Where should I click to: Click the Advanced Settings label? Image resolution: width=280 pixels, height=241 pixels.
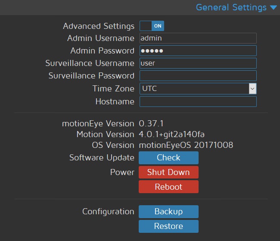(x=99, y=26)
